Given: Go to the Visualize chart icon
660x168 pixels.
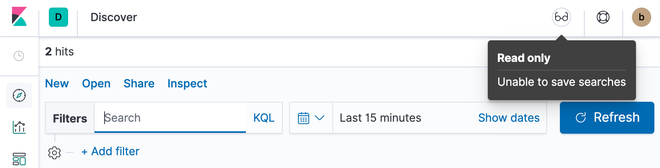Looking at the screenshot, I should [x=19, y=127].
